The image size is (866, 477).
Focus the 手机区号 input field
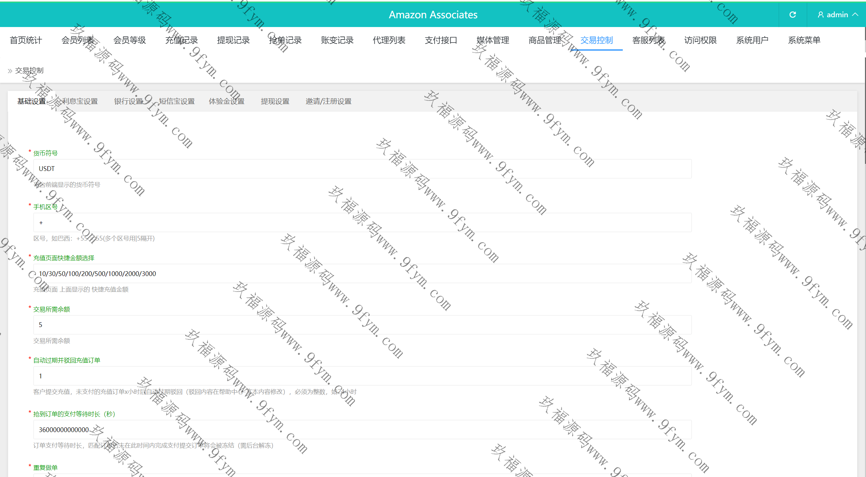362,223
